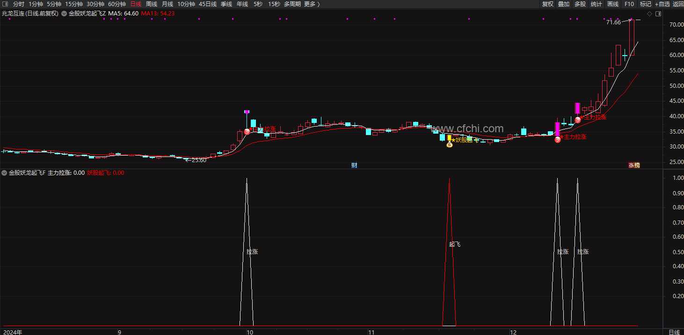Click the 多股 multi-stock button

pos(580,4)
